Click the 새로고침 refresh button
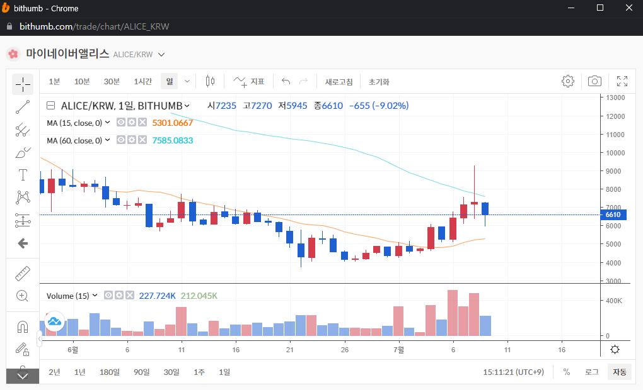Screen dimensions: 643x390 click(x=339, y=82)
